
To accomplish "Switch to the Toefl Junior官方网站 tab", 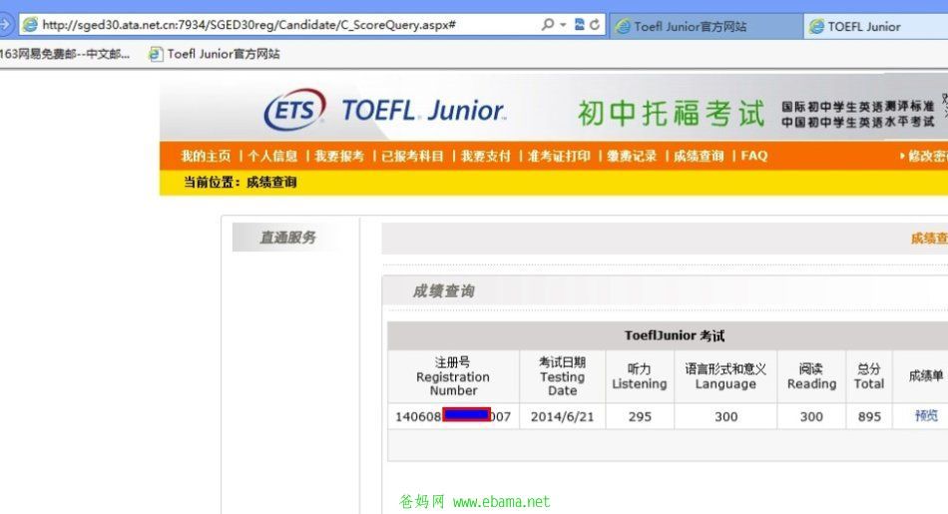I will coord(706,27).
